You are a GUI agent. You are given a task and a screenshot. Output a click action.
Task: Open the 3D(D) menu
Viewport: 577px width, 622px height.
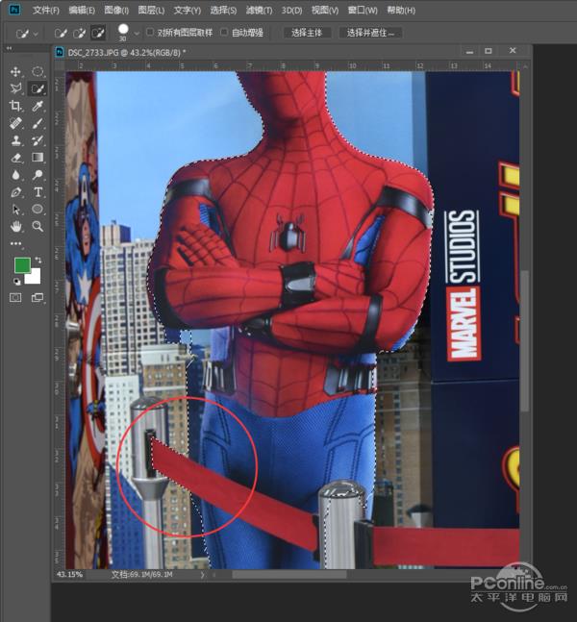(x=291, y=10)
